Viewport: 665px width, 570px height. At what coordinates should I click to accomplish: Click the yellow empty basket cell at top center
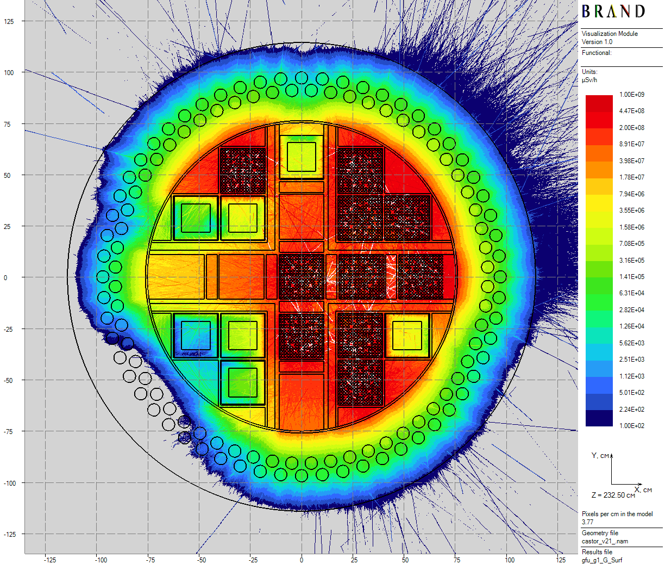(x=302, y=157)
